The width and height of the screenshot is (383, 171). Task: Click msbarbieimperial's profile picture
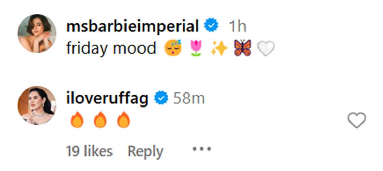pyautogui.click(x=37, y=34)
